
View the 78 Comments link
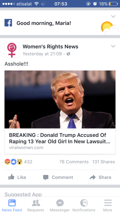click(74, 162)
